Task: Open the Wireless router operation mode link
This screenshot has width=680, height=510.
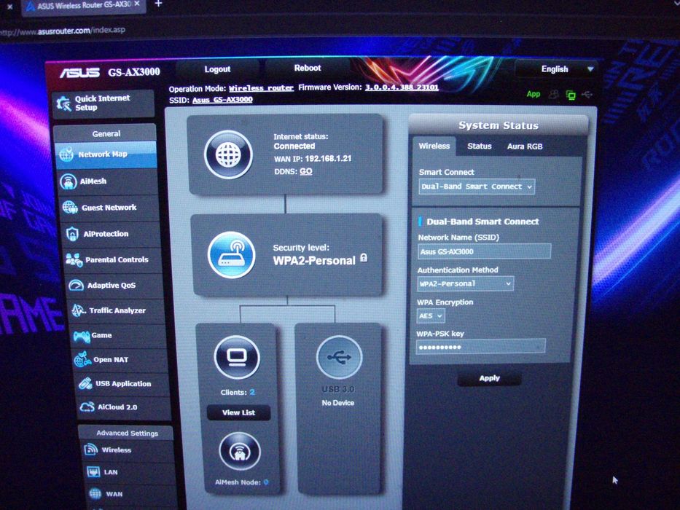Action: pyautogui.click(x=261, y=88)
